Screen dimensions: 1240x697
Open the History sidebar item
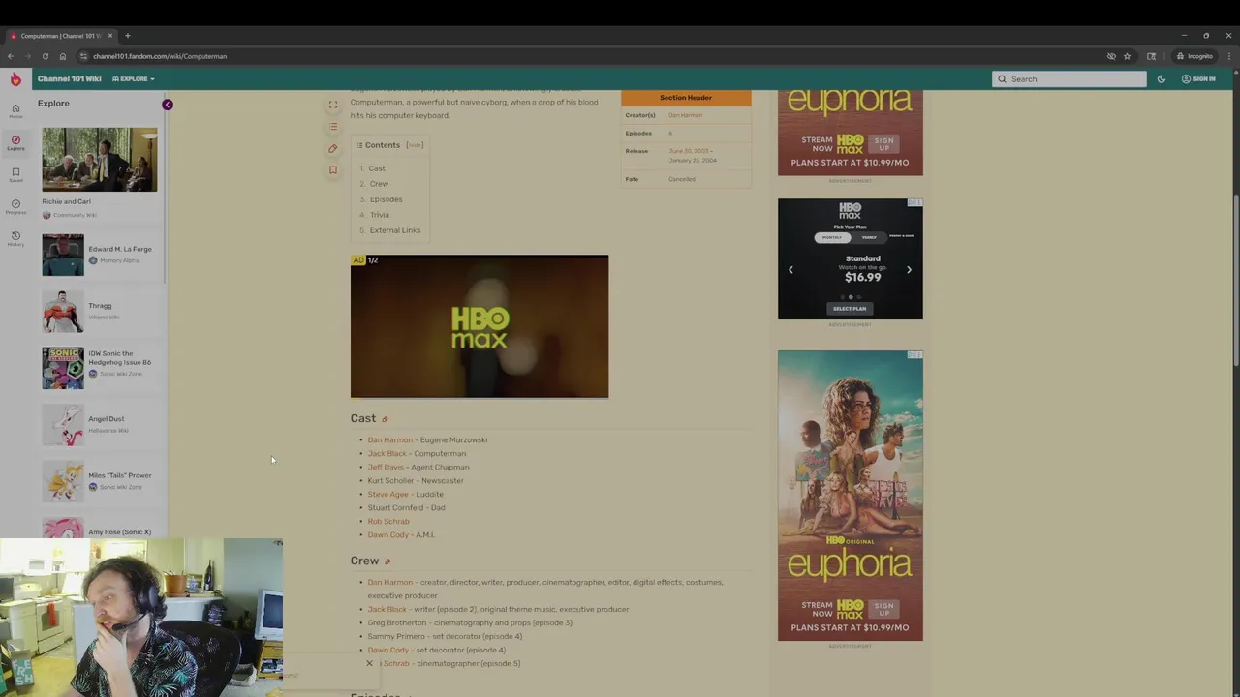click(x=15, y=238)
